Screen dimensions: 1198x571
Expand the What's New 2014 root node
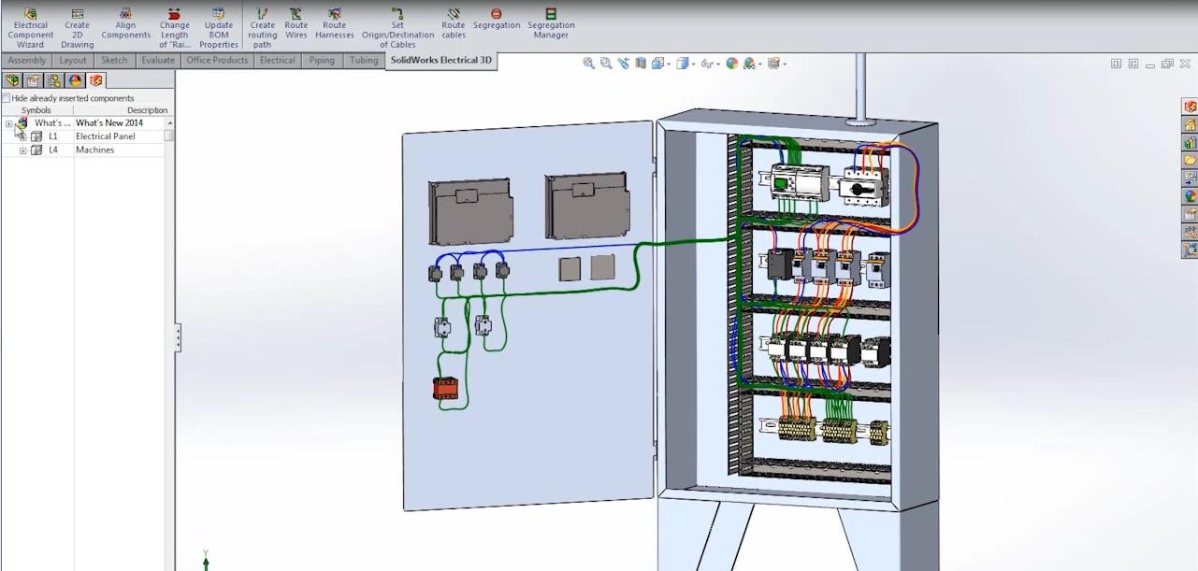[x=8, y=123]
